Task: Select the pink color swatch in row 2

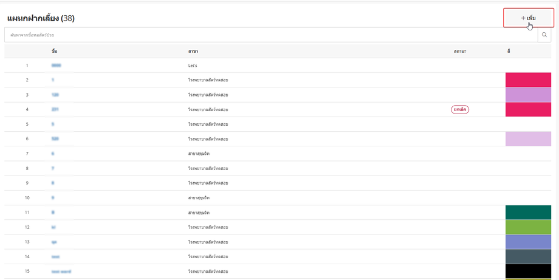Action: tap(528, 80)
